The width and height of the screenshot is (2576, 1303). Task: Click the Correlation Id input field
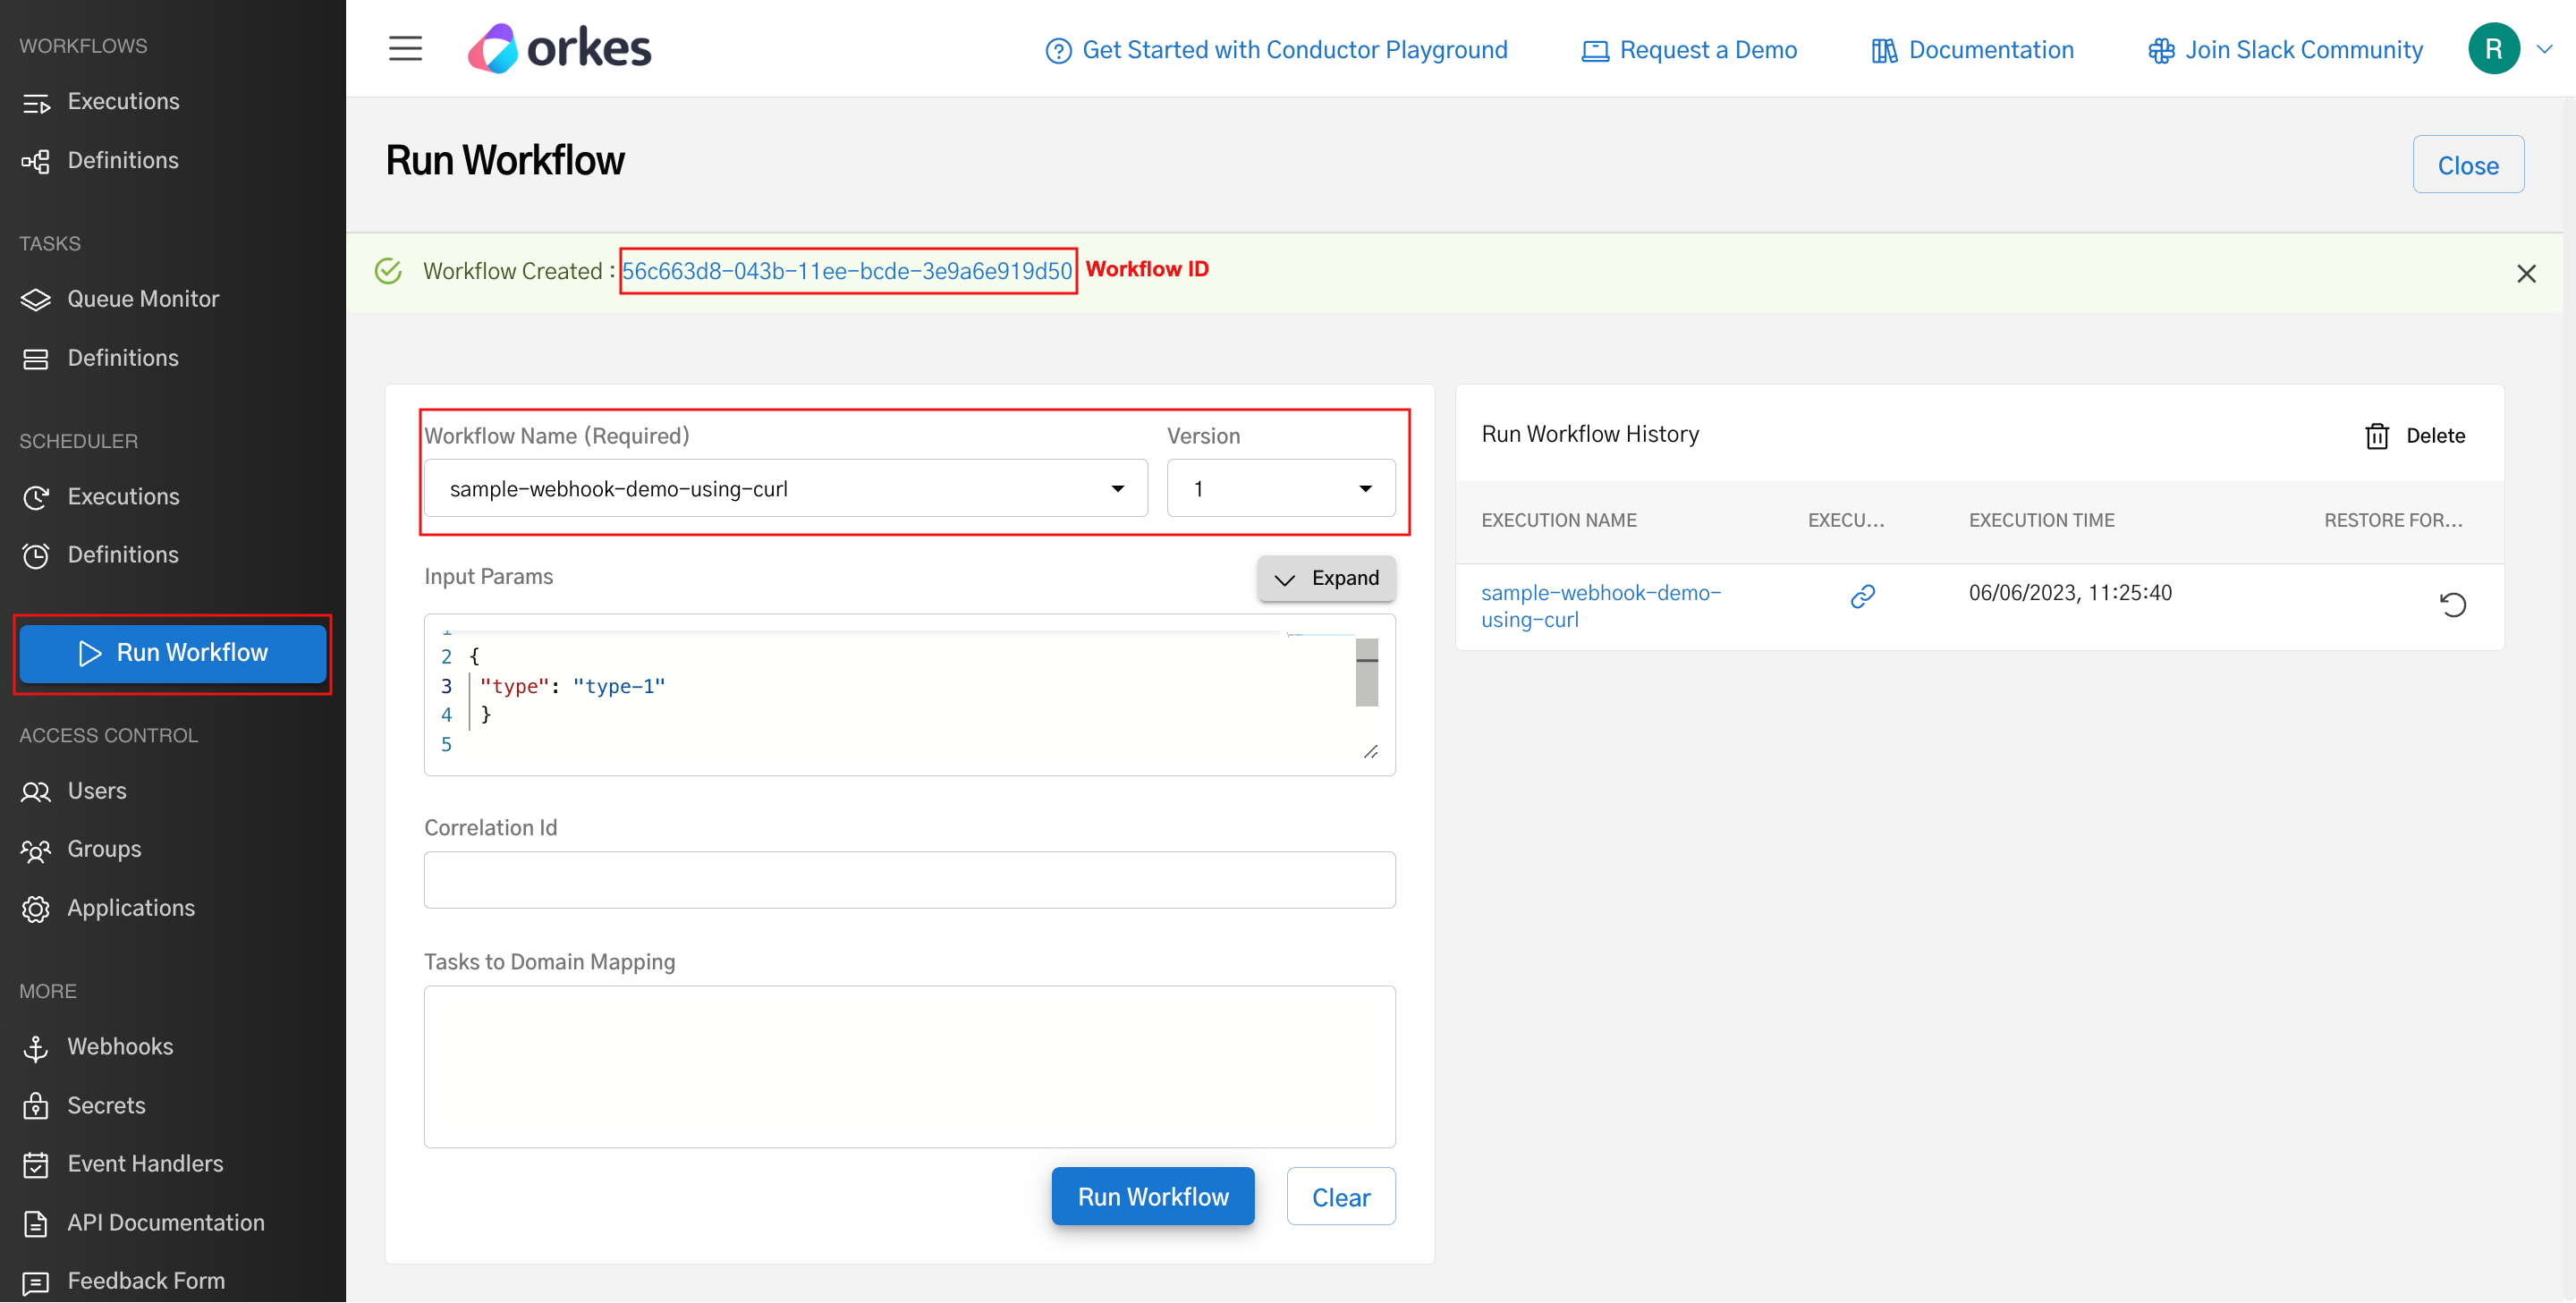[x=909, y=880]
